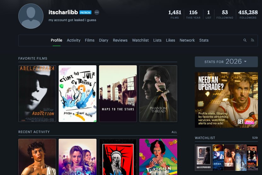Open the Watchlist sidebar heading
This screenshot has width=262, height=175.
click(205, 138)
